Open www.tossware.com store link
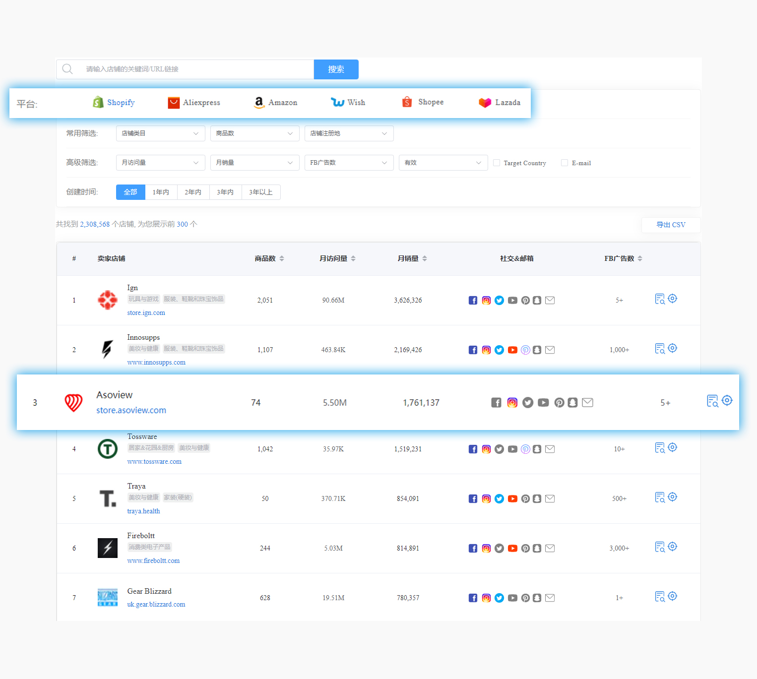Viewport: 757px width, 679px height. pos(154,462)
